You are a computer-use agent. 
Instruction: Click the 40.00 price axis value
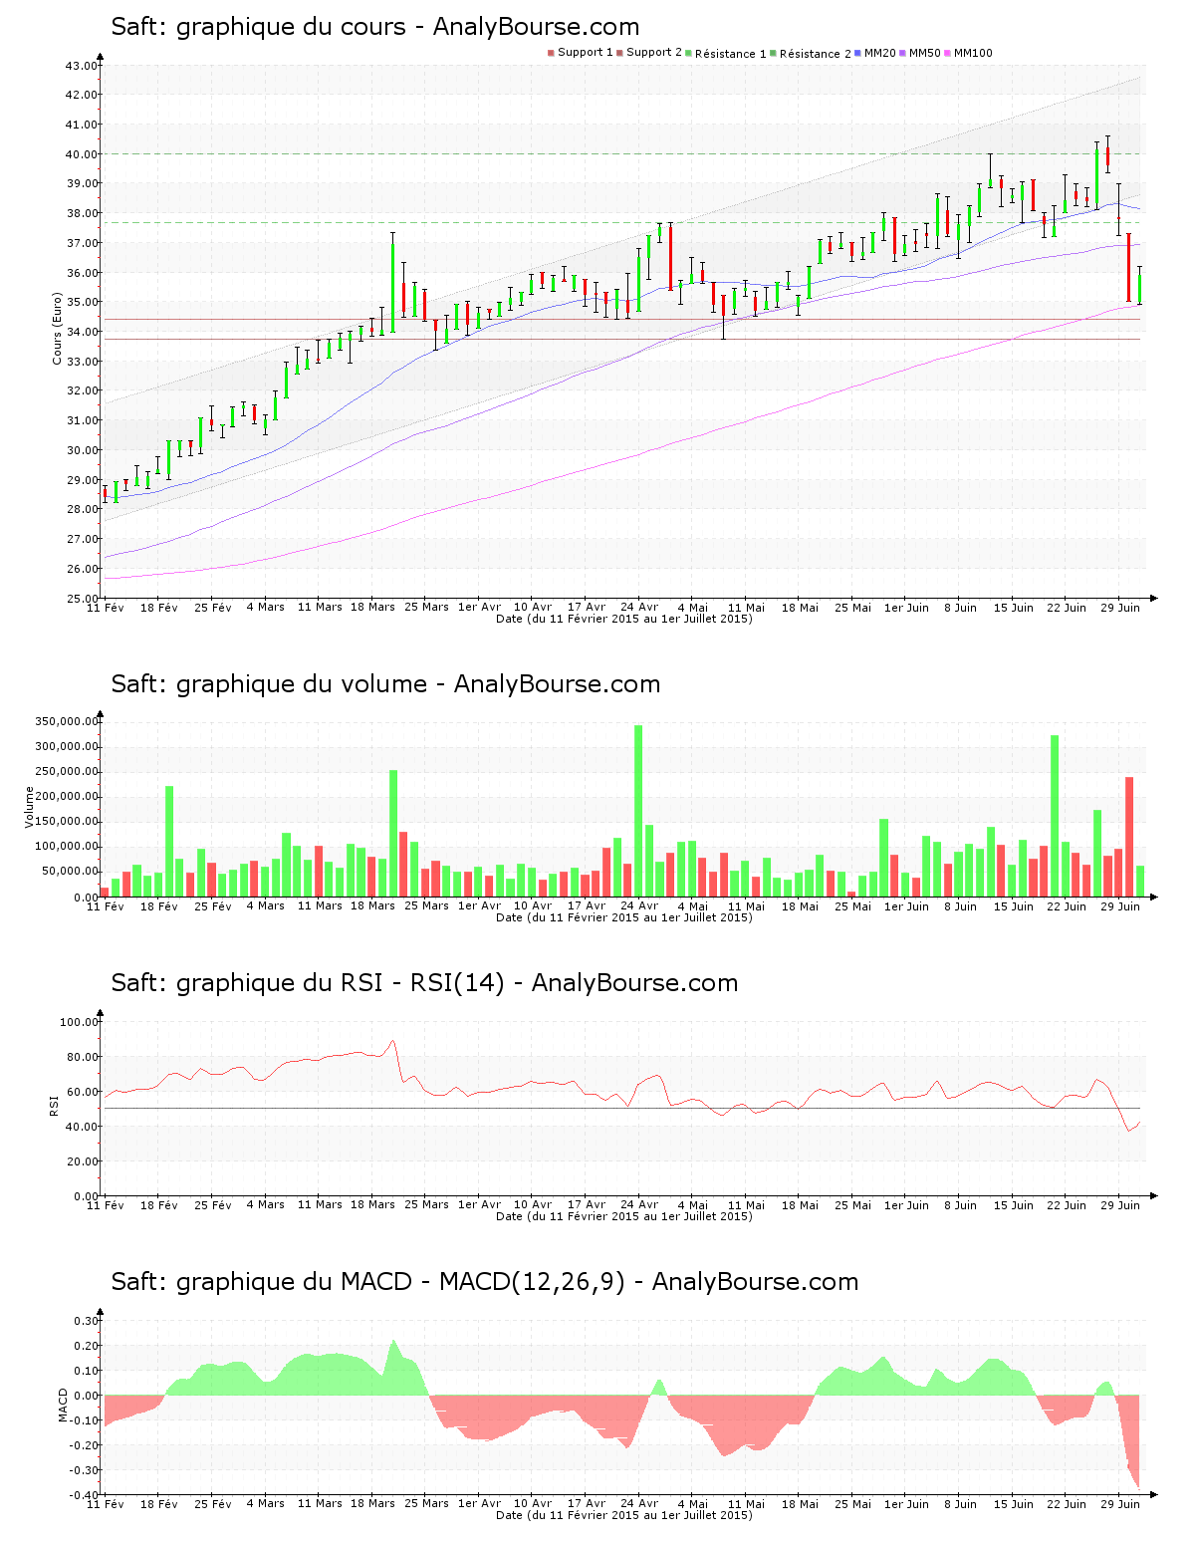click(82, 154)
